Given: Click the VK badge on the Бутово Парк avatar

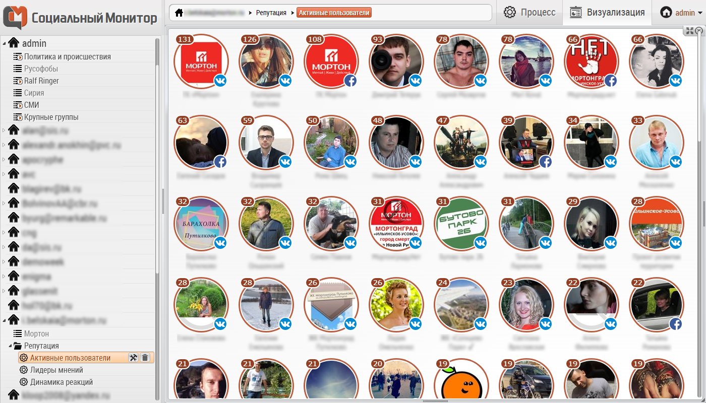Looking at the screenshot, I should pyautogui.click(x=481, y=242).
